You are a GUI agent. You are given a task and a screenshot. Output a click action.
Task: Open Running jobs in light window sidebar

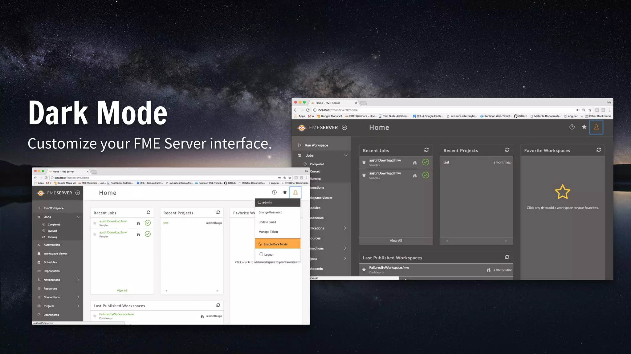tap(52, 237)
